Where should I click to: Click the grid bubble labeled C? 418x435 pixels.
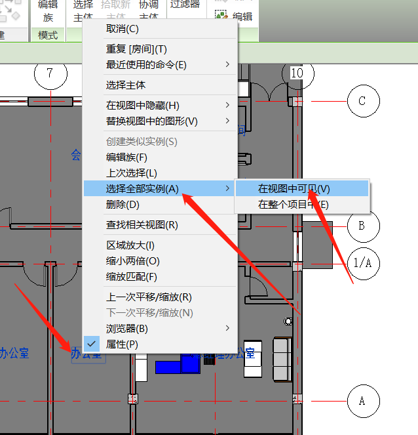(x=362, y=102)
